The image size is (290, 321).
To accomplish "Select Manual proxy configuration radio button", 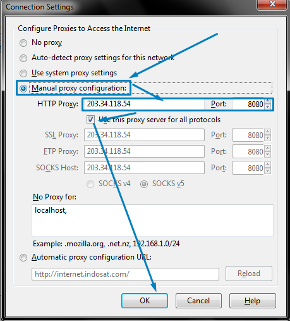I will pyautogui.click(x=23, y=89).
